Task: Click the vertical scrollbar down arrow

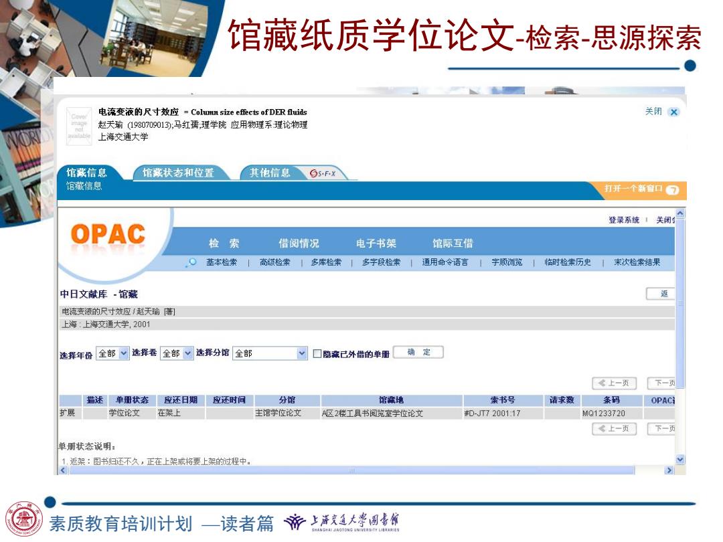Action: coord(680,460)
